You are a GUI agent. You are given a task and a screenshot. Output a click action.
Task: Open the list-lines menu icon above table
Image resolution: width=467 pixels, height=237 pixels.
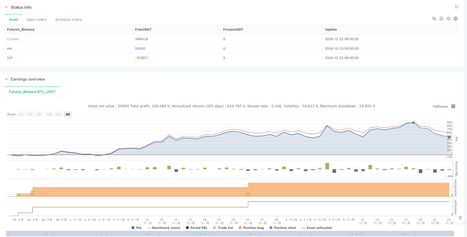coord(441,19)
